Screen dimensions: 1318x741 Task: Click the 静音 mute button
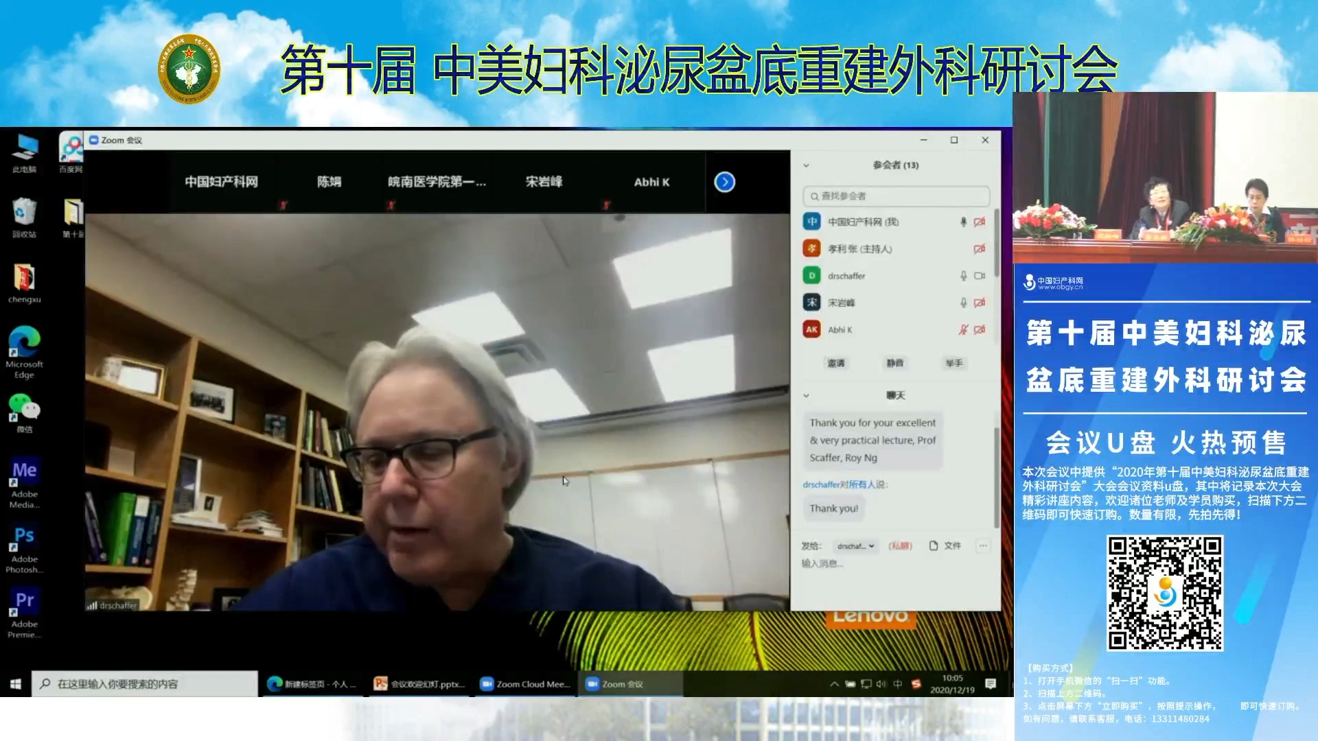click(894, 363)
